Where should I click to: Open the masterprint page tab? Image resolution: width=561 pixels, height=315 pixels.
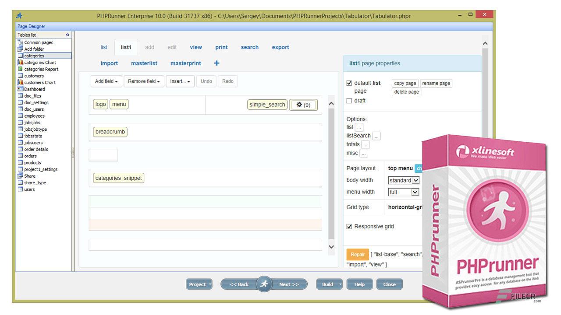(186, 63)
